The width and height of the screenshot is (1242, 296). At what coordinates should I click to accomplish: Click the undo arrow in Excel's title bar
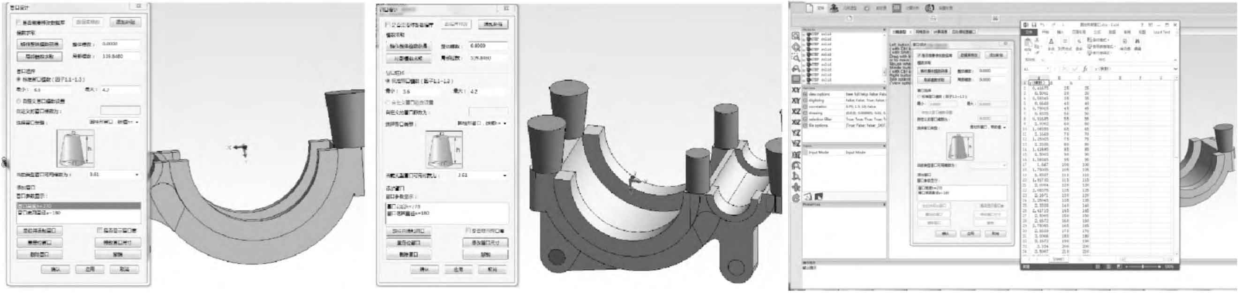click(1042, 24)
